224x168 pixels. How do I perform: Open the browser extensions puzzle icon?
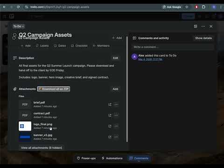click(203, 7)
